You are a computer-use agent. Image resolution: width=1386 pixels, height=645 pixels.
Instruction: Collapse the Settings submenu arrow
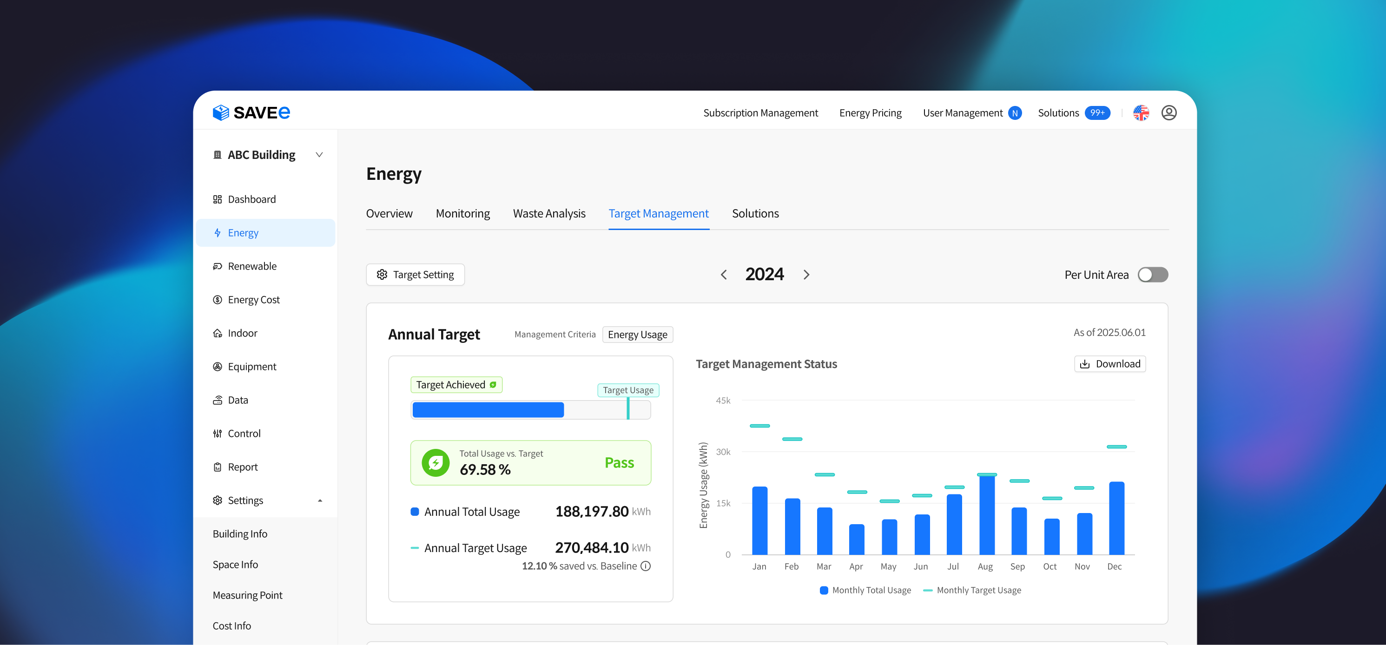click(320, 501)
